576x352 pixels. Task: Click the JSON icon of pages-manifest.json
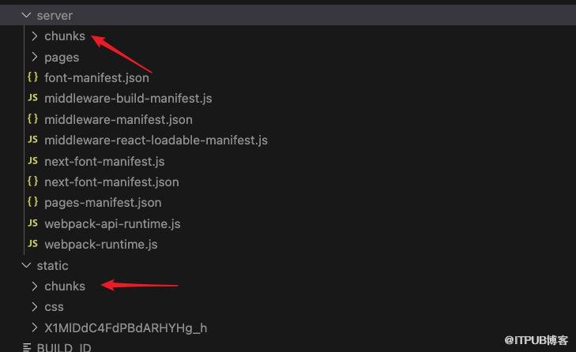32,201
